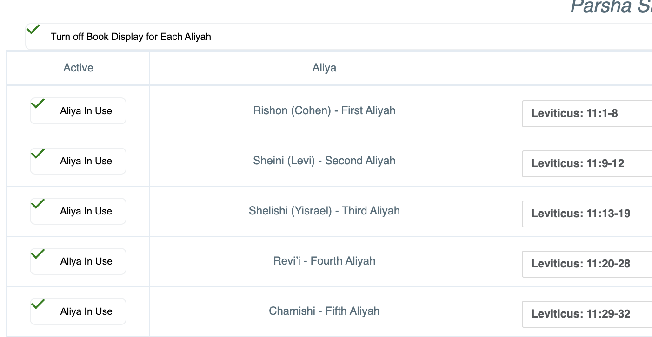Disable Aliya In Use for Shelishi
This screenshot has height=337, width=652.
coord(38,204)
